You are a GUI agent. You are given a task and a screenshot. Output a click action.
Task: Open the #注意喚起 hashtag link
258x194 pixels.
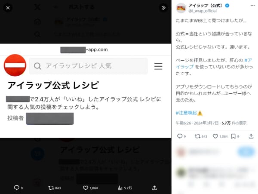(x=186, y=113)
